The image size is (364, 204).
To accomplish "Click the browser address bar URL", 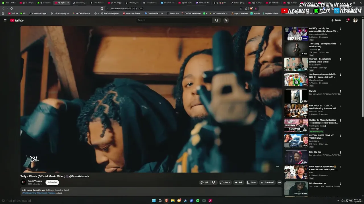I will pos(127,8).
